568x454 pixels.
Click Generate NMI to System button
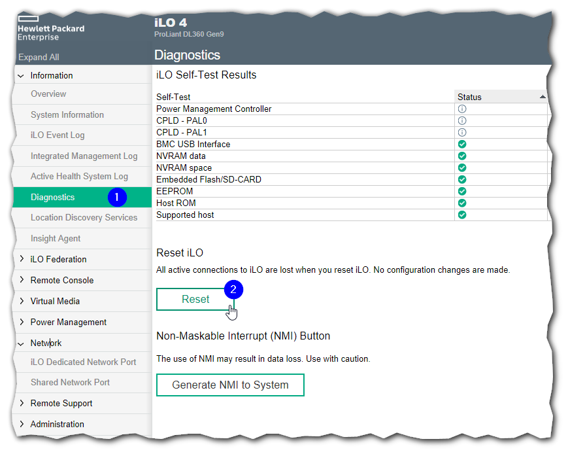click(x=230, y=385)
